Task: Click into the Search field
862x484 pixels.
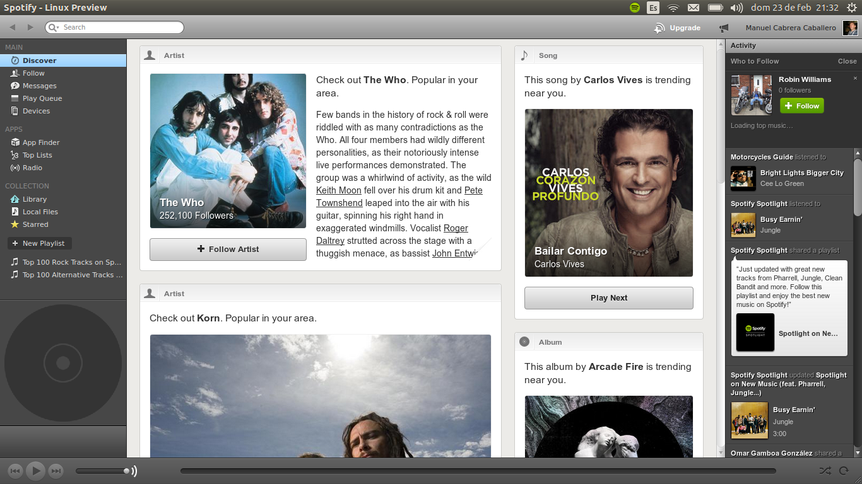Action: [114, 27]
